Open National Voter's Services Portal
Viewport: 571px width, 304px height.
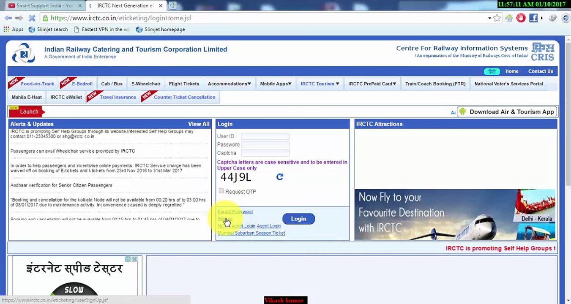[x=509, y=84]
